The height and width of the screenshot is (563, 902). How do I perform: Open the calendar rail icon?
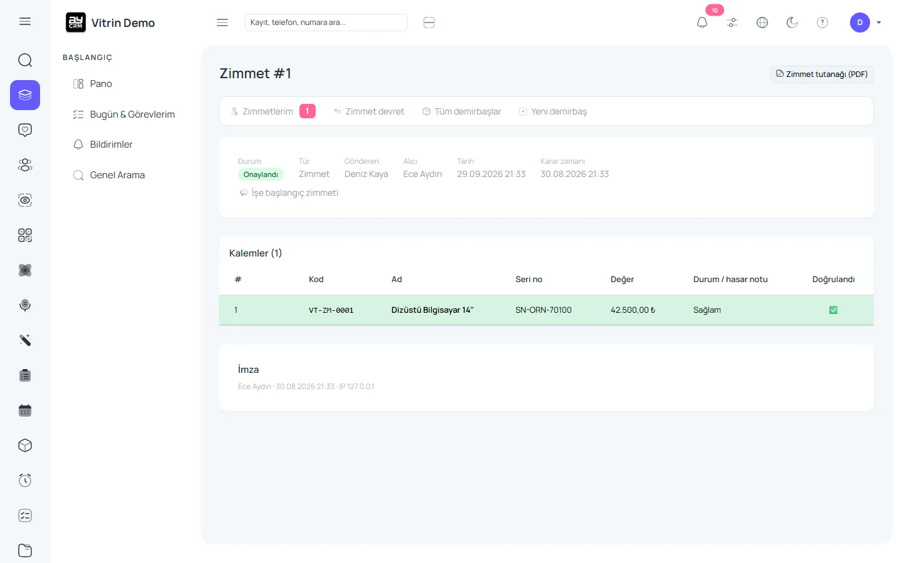pos(25,410)
